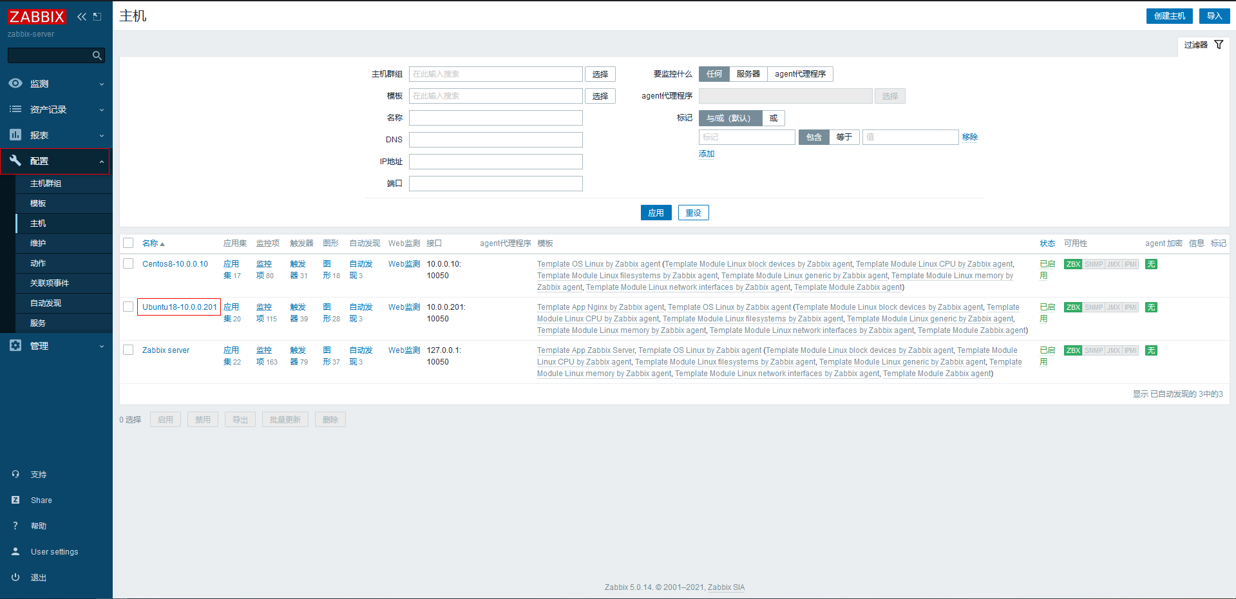1236x599 pixels.
Task: Click the IP地址 filter input field
Action: click(x=496, y=162)
